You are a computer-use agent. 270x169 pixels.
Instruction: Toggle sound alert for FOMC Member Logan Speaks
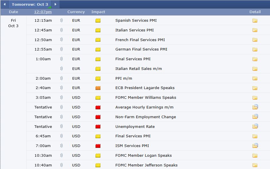61,155
